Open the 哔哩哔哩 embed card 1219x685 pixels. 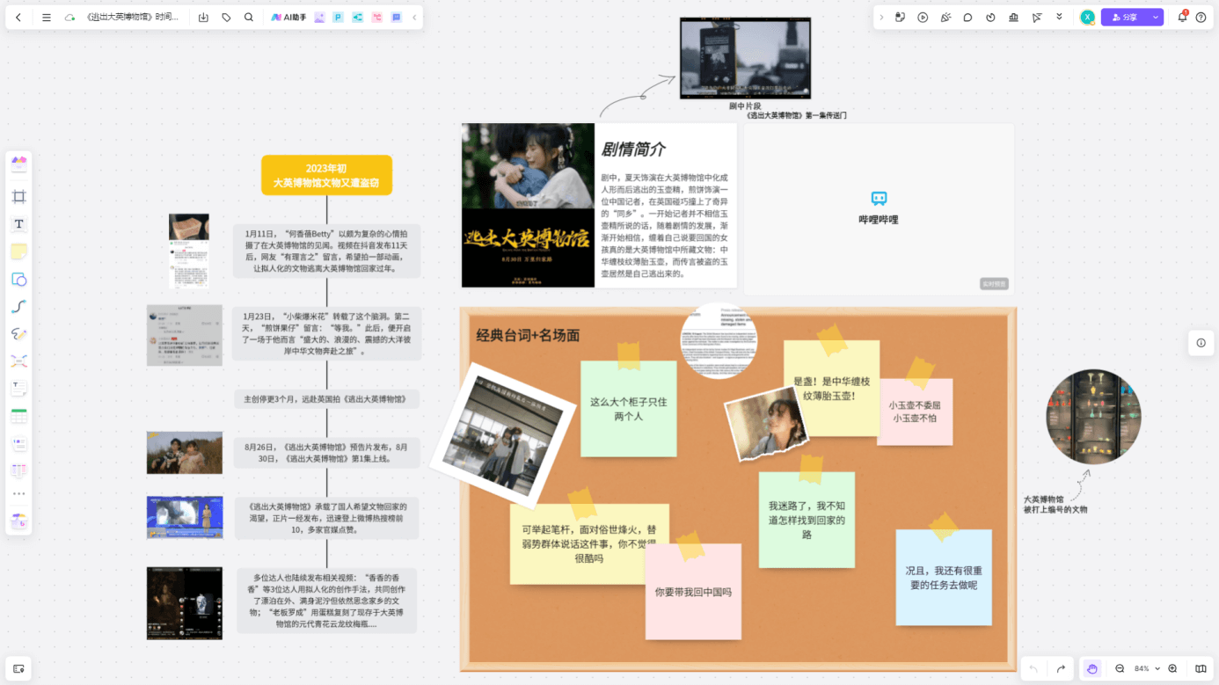(x=879, y=208)
